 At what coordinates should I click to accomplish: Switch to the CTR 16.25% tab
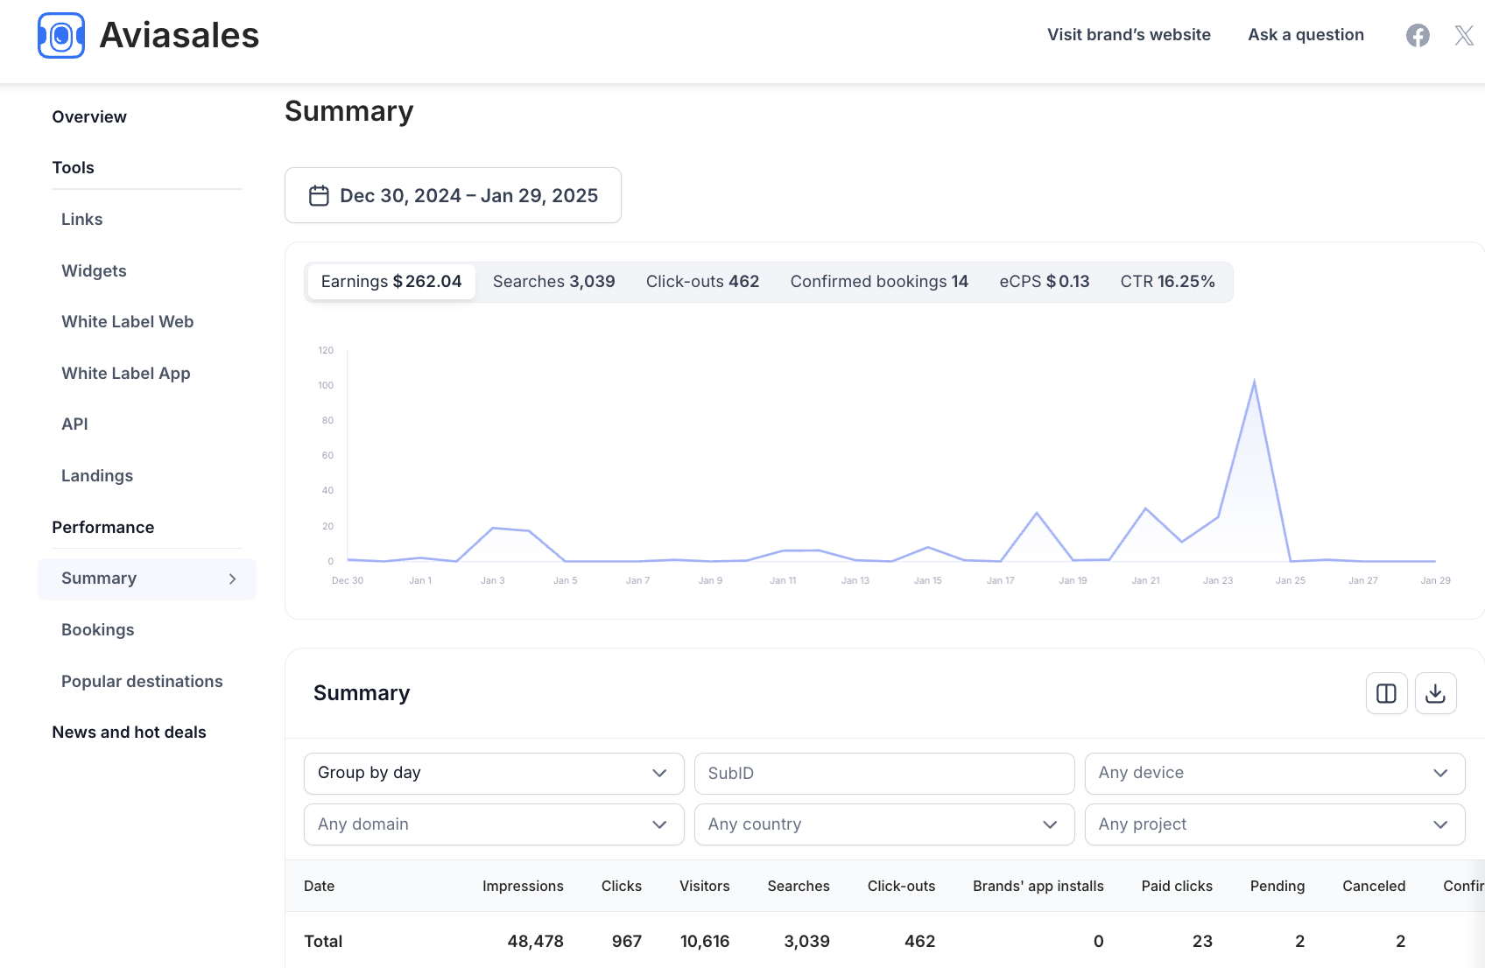[1167, 282]
